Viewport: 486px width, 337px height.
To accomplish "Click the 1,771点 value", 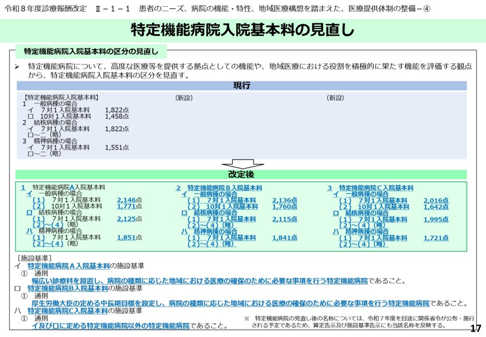I will point(129,206).
